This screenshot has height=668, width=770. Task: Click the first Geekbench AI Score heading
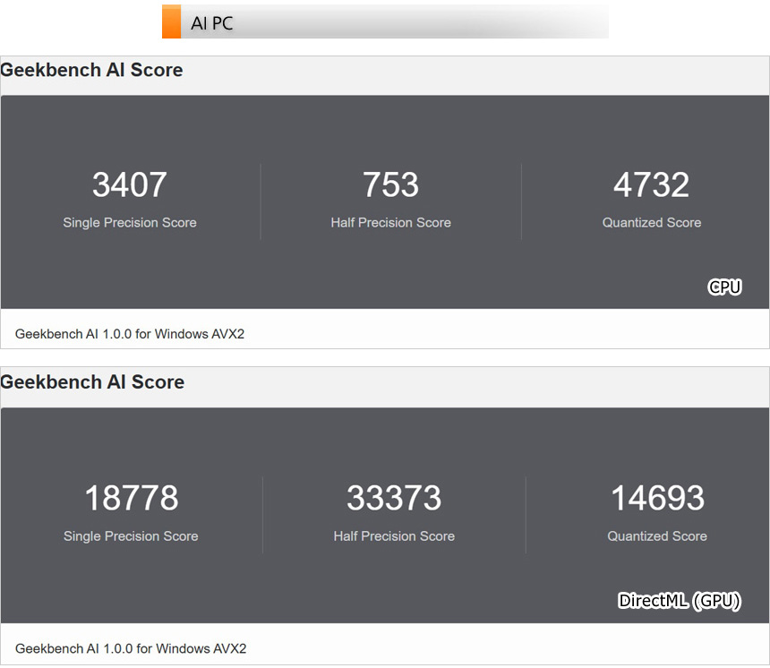(91, 71)
